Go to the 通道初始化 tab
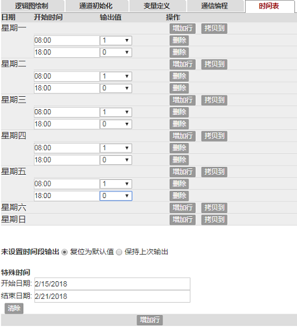The image size is (297, 328). point(96,6)
